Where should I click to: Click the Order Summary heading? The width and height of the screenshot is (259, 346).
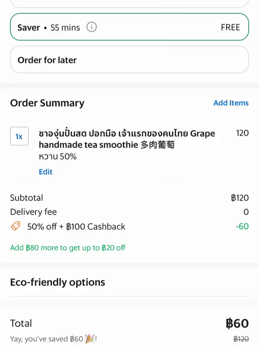[47, 103]
